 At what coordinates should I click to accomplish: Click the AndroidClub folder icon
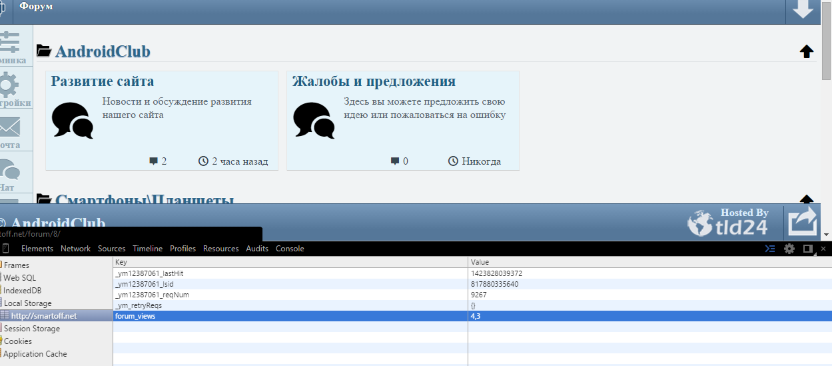point(44,51)
